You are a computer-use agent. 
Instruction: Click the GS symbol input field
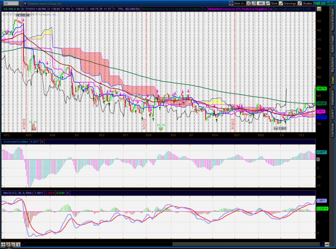tap(10, 3)
